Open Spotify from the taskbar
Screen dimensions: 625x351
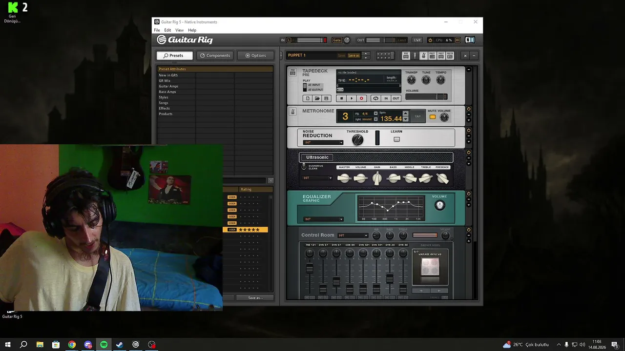click(104, 345)
